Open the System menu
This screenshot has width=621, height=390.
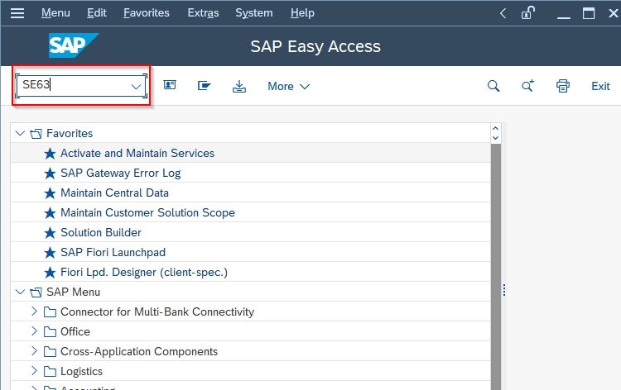coord(254,13)
